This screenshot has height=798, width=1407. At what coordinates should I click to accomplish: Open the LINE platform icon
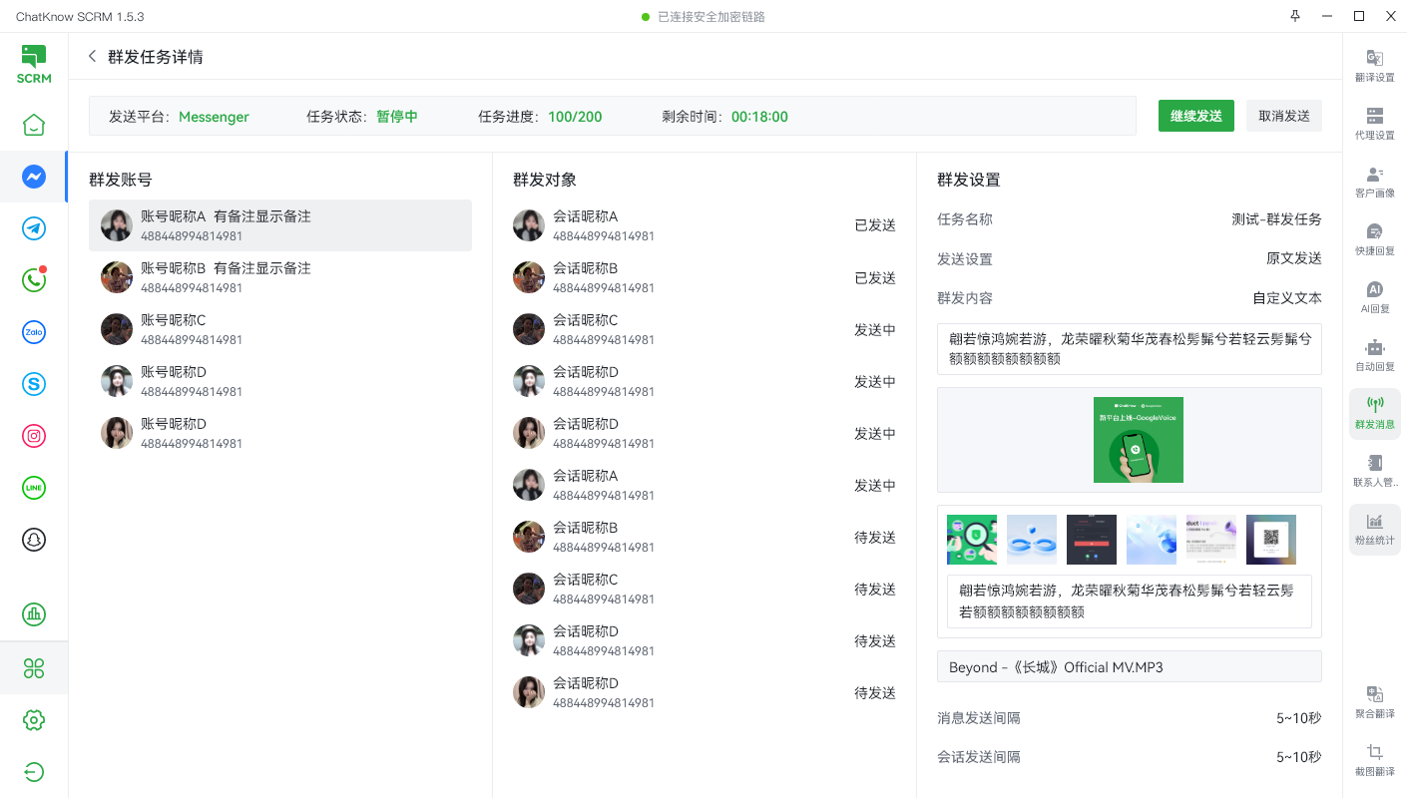(34, 488)
